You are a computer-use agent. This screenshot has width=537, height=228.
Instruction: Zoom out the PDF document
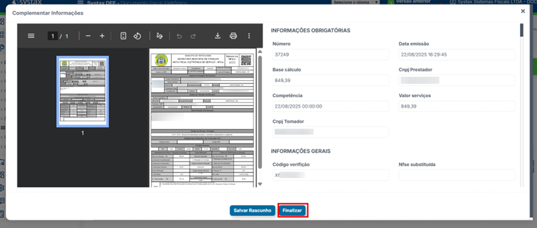click(88, 36)
